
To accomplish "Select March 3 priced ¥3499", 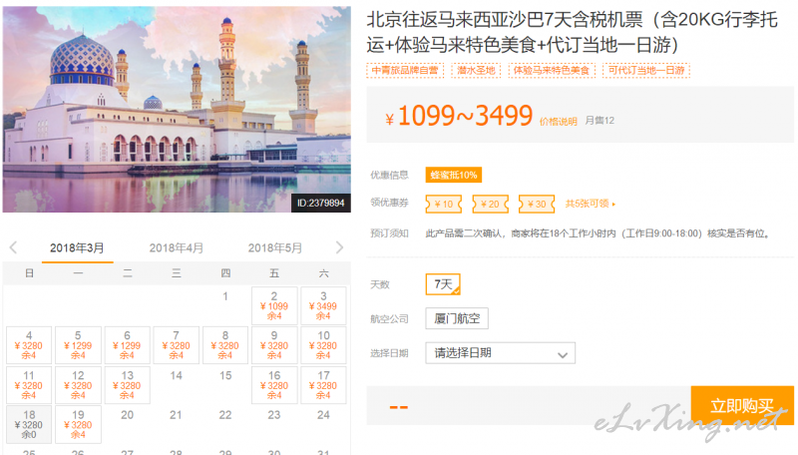I will coord(323,305).
